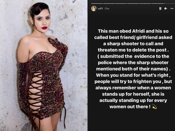Open the profile avatar of the story poster
The width and height of the screenshot is (175, 131).
point(94,9)
